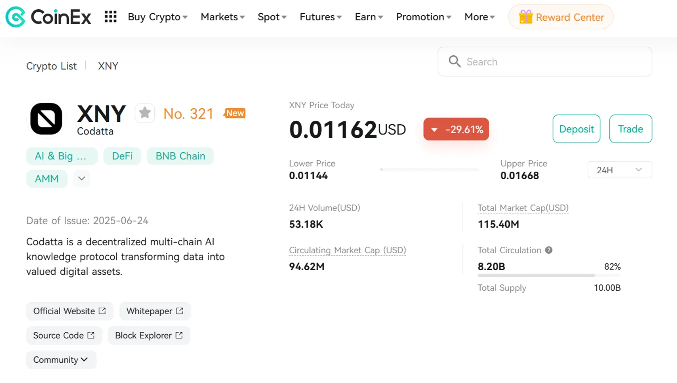Click the -29.61% price change badge
Viewport: 677px width, 383px height.
point(456,129)
